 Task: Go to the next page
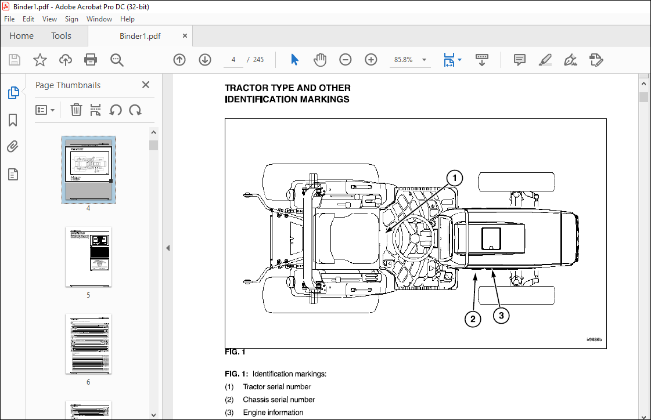[x=204, y=60]
